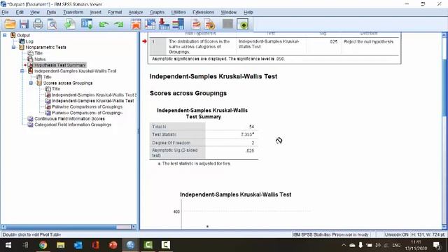
Task: Undo the last action with green arrow
Action: point(104,24)
